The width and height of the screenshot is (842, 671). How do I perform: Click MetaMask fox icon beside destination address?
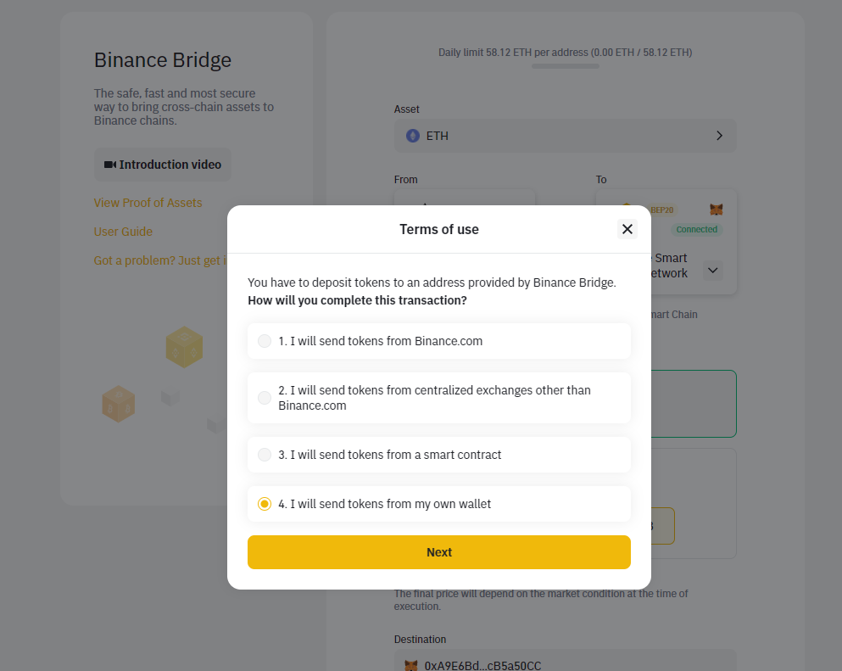tap(411, 665)
